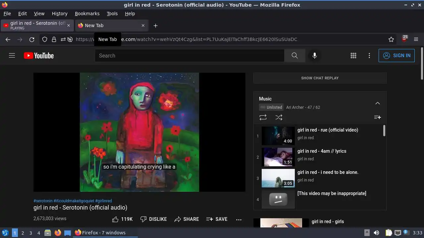Open the YouTube apps grid icon
This screenshot has width=424, height=238.
353,56
